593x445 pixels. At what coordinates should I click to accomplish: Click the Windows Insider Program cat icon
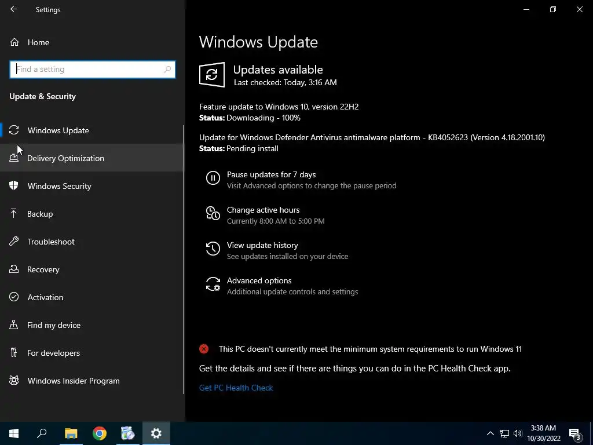point(14,380)
